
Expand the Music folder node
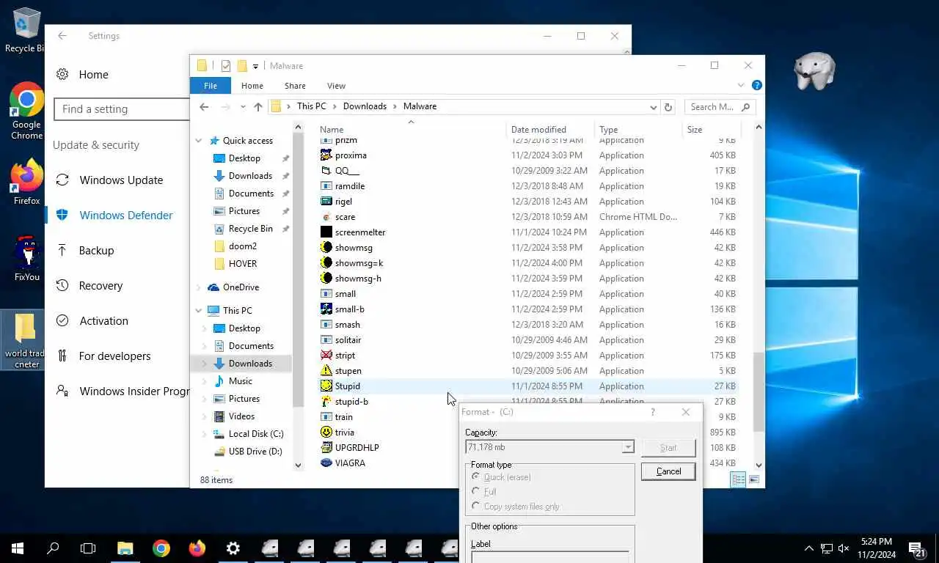(205, 381)
